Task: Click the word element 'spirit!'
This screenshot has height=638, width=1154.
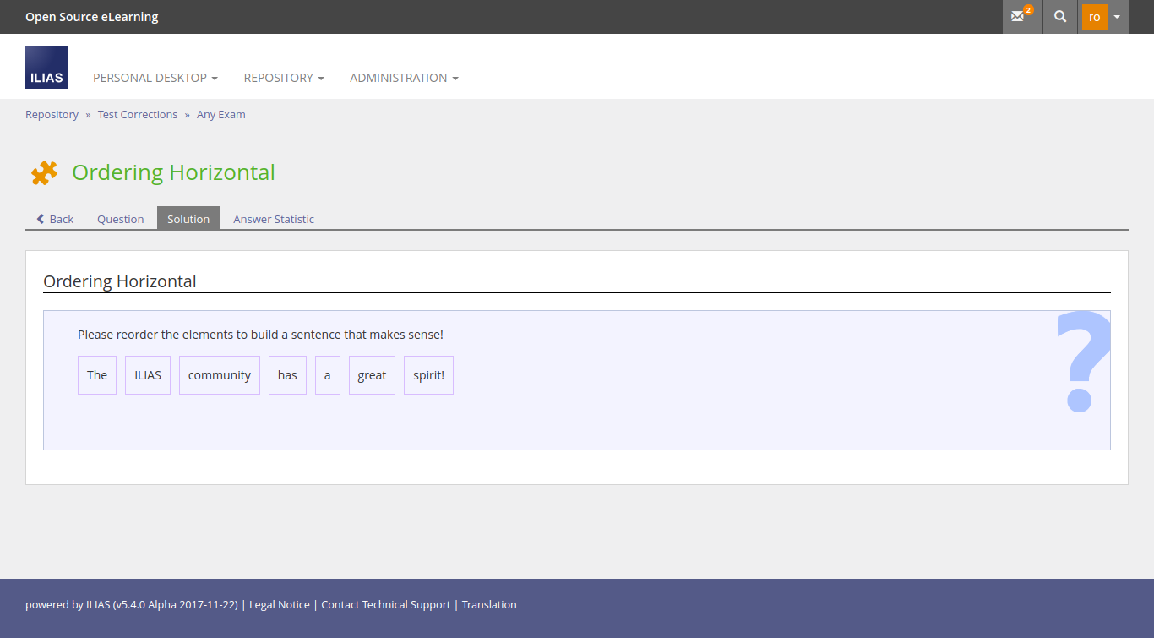Action: 428,375
